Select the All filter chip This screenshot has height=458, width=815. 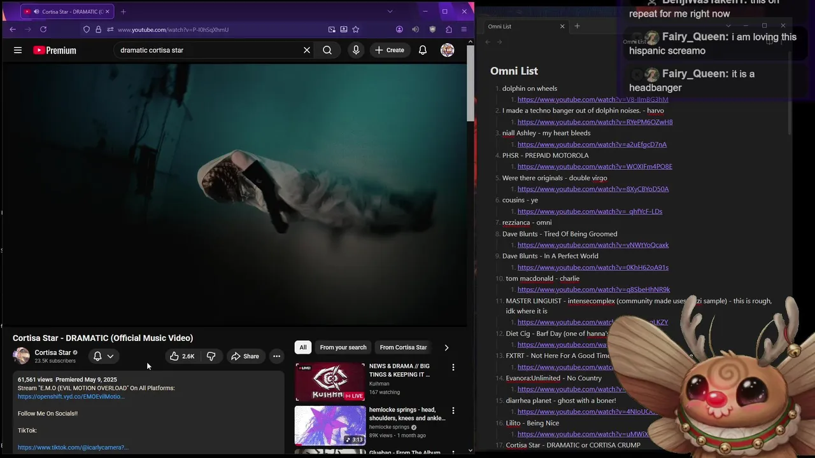click(x=303, y=347)
